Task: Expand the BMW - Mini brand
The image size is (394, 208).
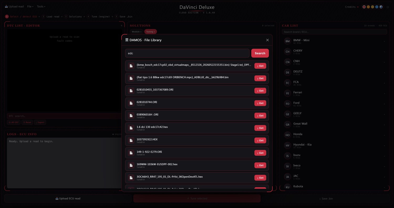Action: coord(334,41)
